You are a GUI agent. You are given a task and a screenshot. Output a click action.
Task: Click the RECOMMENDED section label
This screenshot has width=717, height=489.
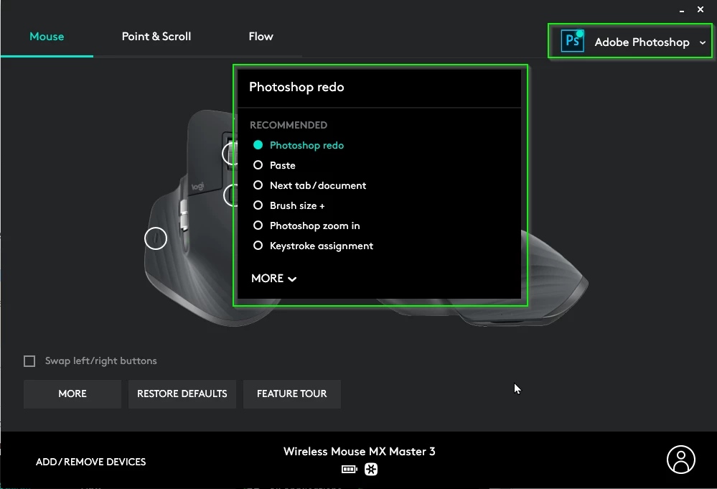(x=289, y=125)
